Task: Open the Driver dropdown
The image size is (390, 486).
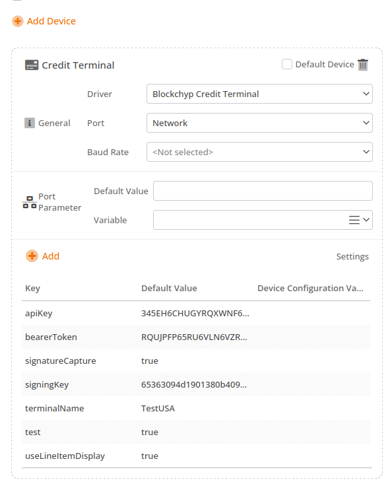Action: [x=259, y=94]
